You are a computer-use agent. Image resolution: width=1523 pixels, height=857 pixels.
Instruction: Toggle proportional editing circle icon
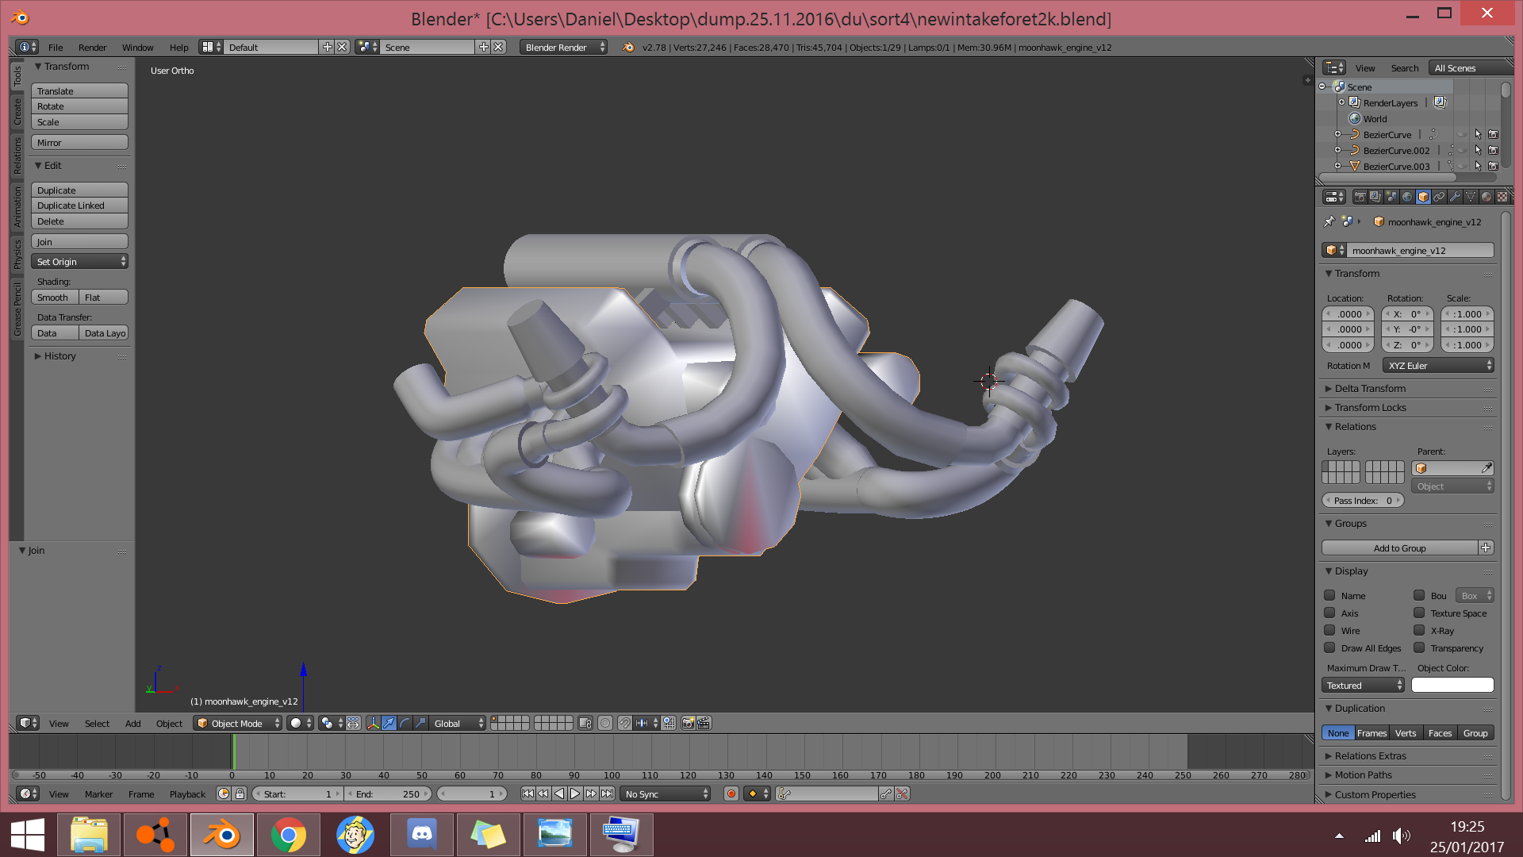tap(605, 723)
